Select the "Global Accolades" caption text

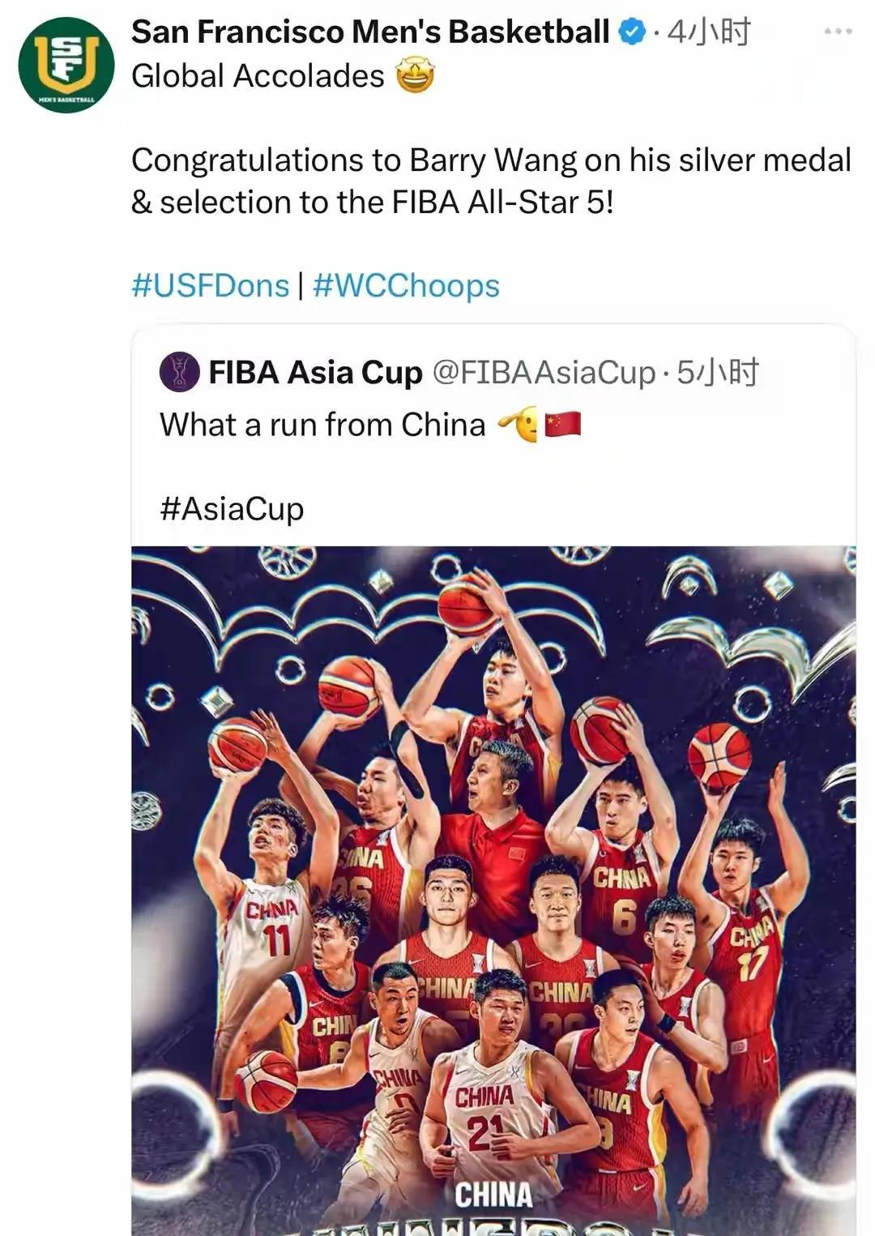(258, 77)
